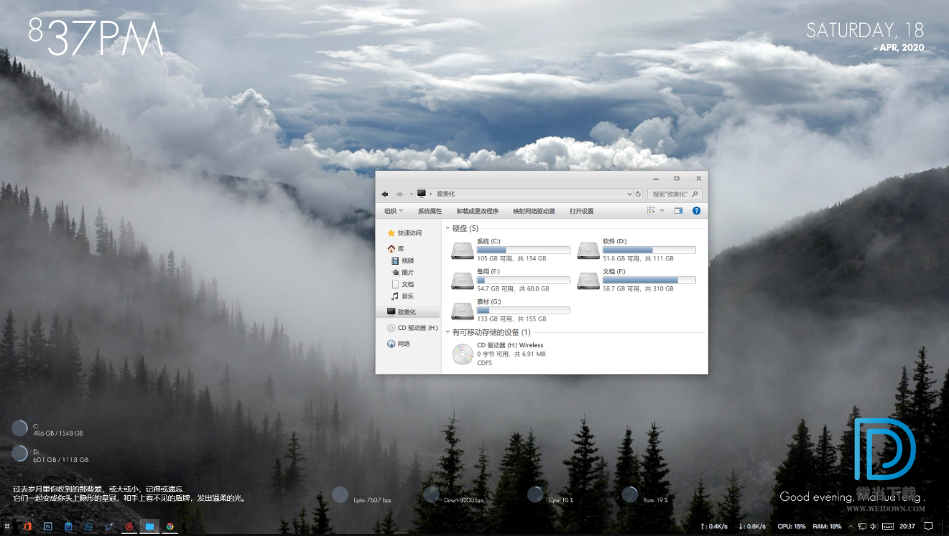Choose 卸载或更改程序 in command bar
949x536 pixels.
click(477, 211)
